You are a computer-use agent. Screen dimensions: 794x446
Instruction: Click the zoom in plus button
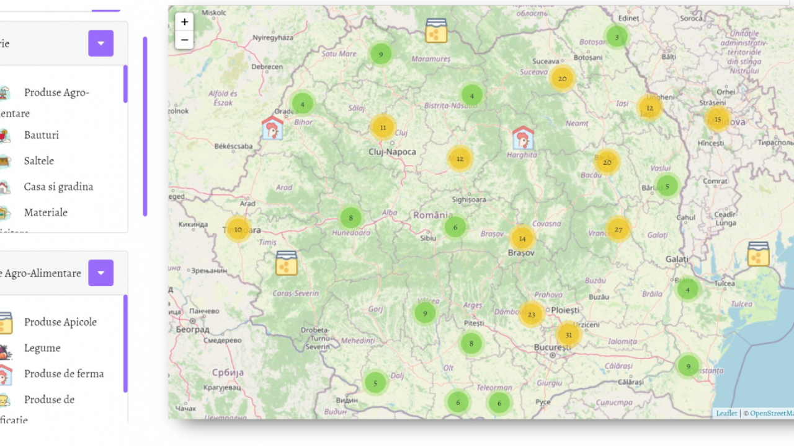click(184, 22)
